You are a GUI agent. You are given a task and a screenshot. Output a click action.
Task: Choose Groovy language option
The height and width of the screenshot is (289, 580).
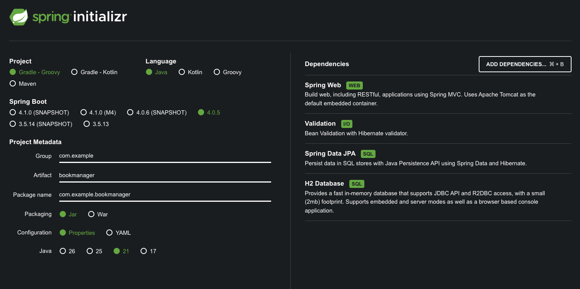coord(228,72)
